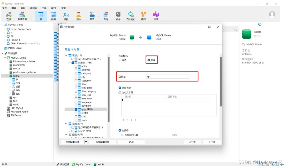This screenshot has height=167, width=286.
Task: Select the 自动 transfer mode radio
Action: (120, 60)
